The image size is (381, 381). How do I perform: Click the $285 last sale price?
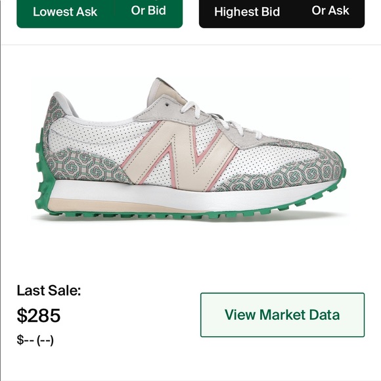[x=38, y=315]
